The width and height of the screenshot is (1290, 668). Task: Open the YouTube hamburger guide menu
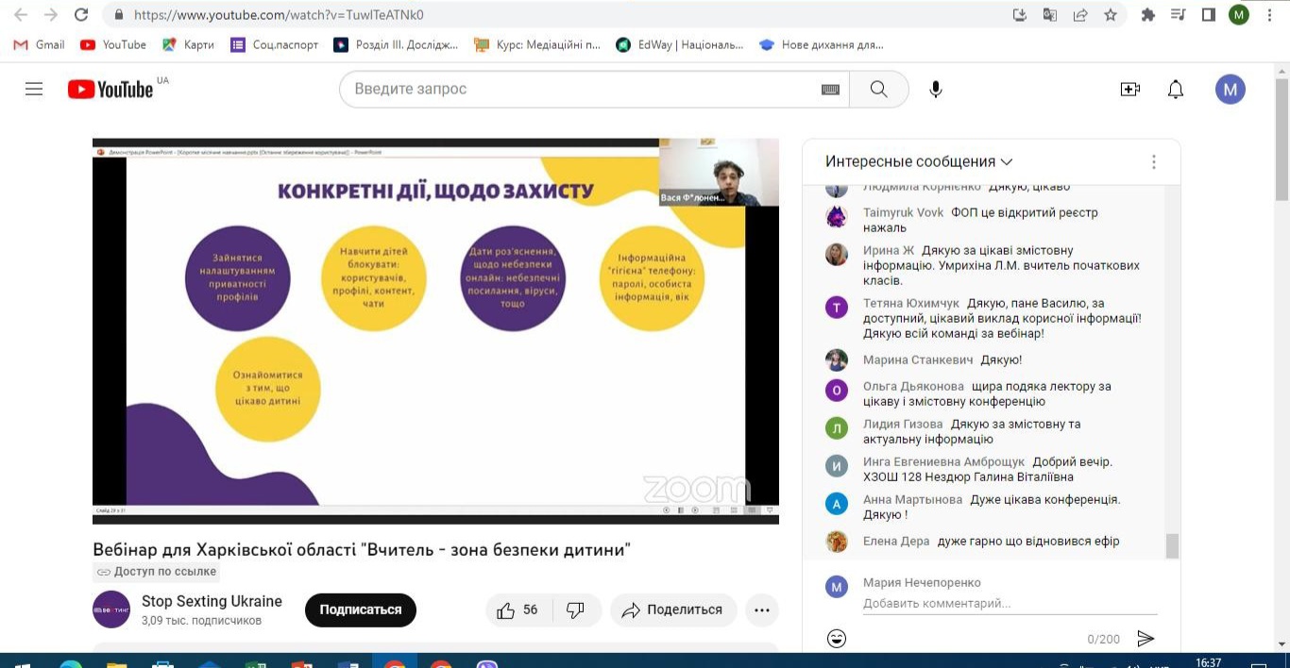(x=34, y=90)
